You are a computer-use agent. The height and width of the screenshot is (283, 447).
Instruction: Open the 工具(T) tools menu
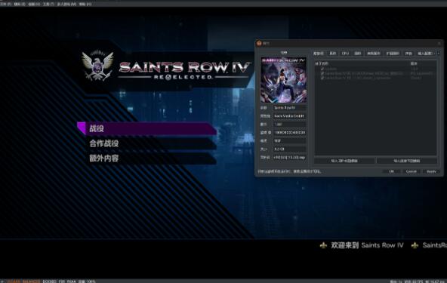click(x=48, y=5)
